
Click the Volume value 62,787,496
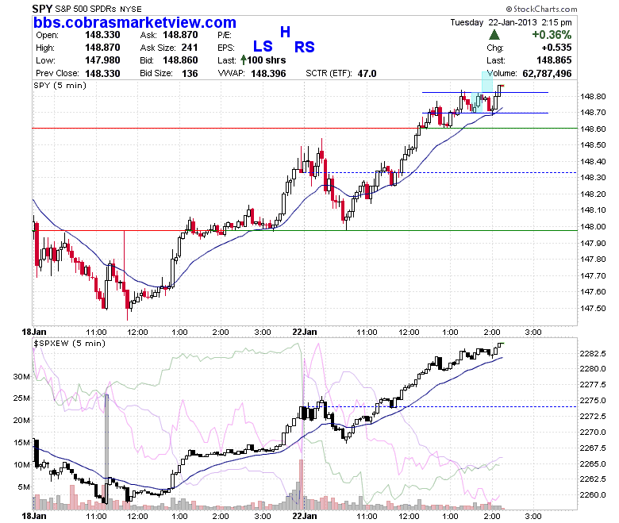(x=547, y=74)
